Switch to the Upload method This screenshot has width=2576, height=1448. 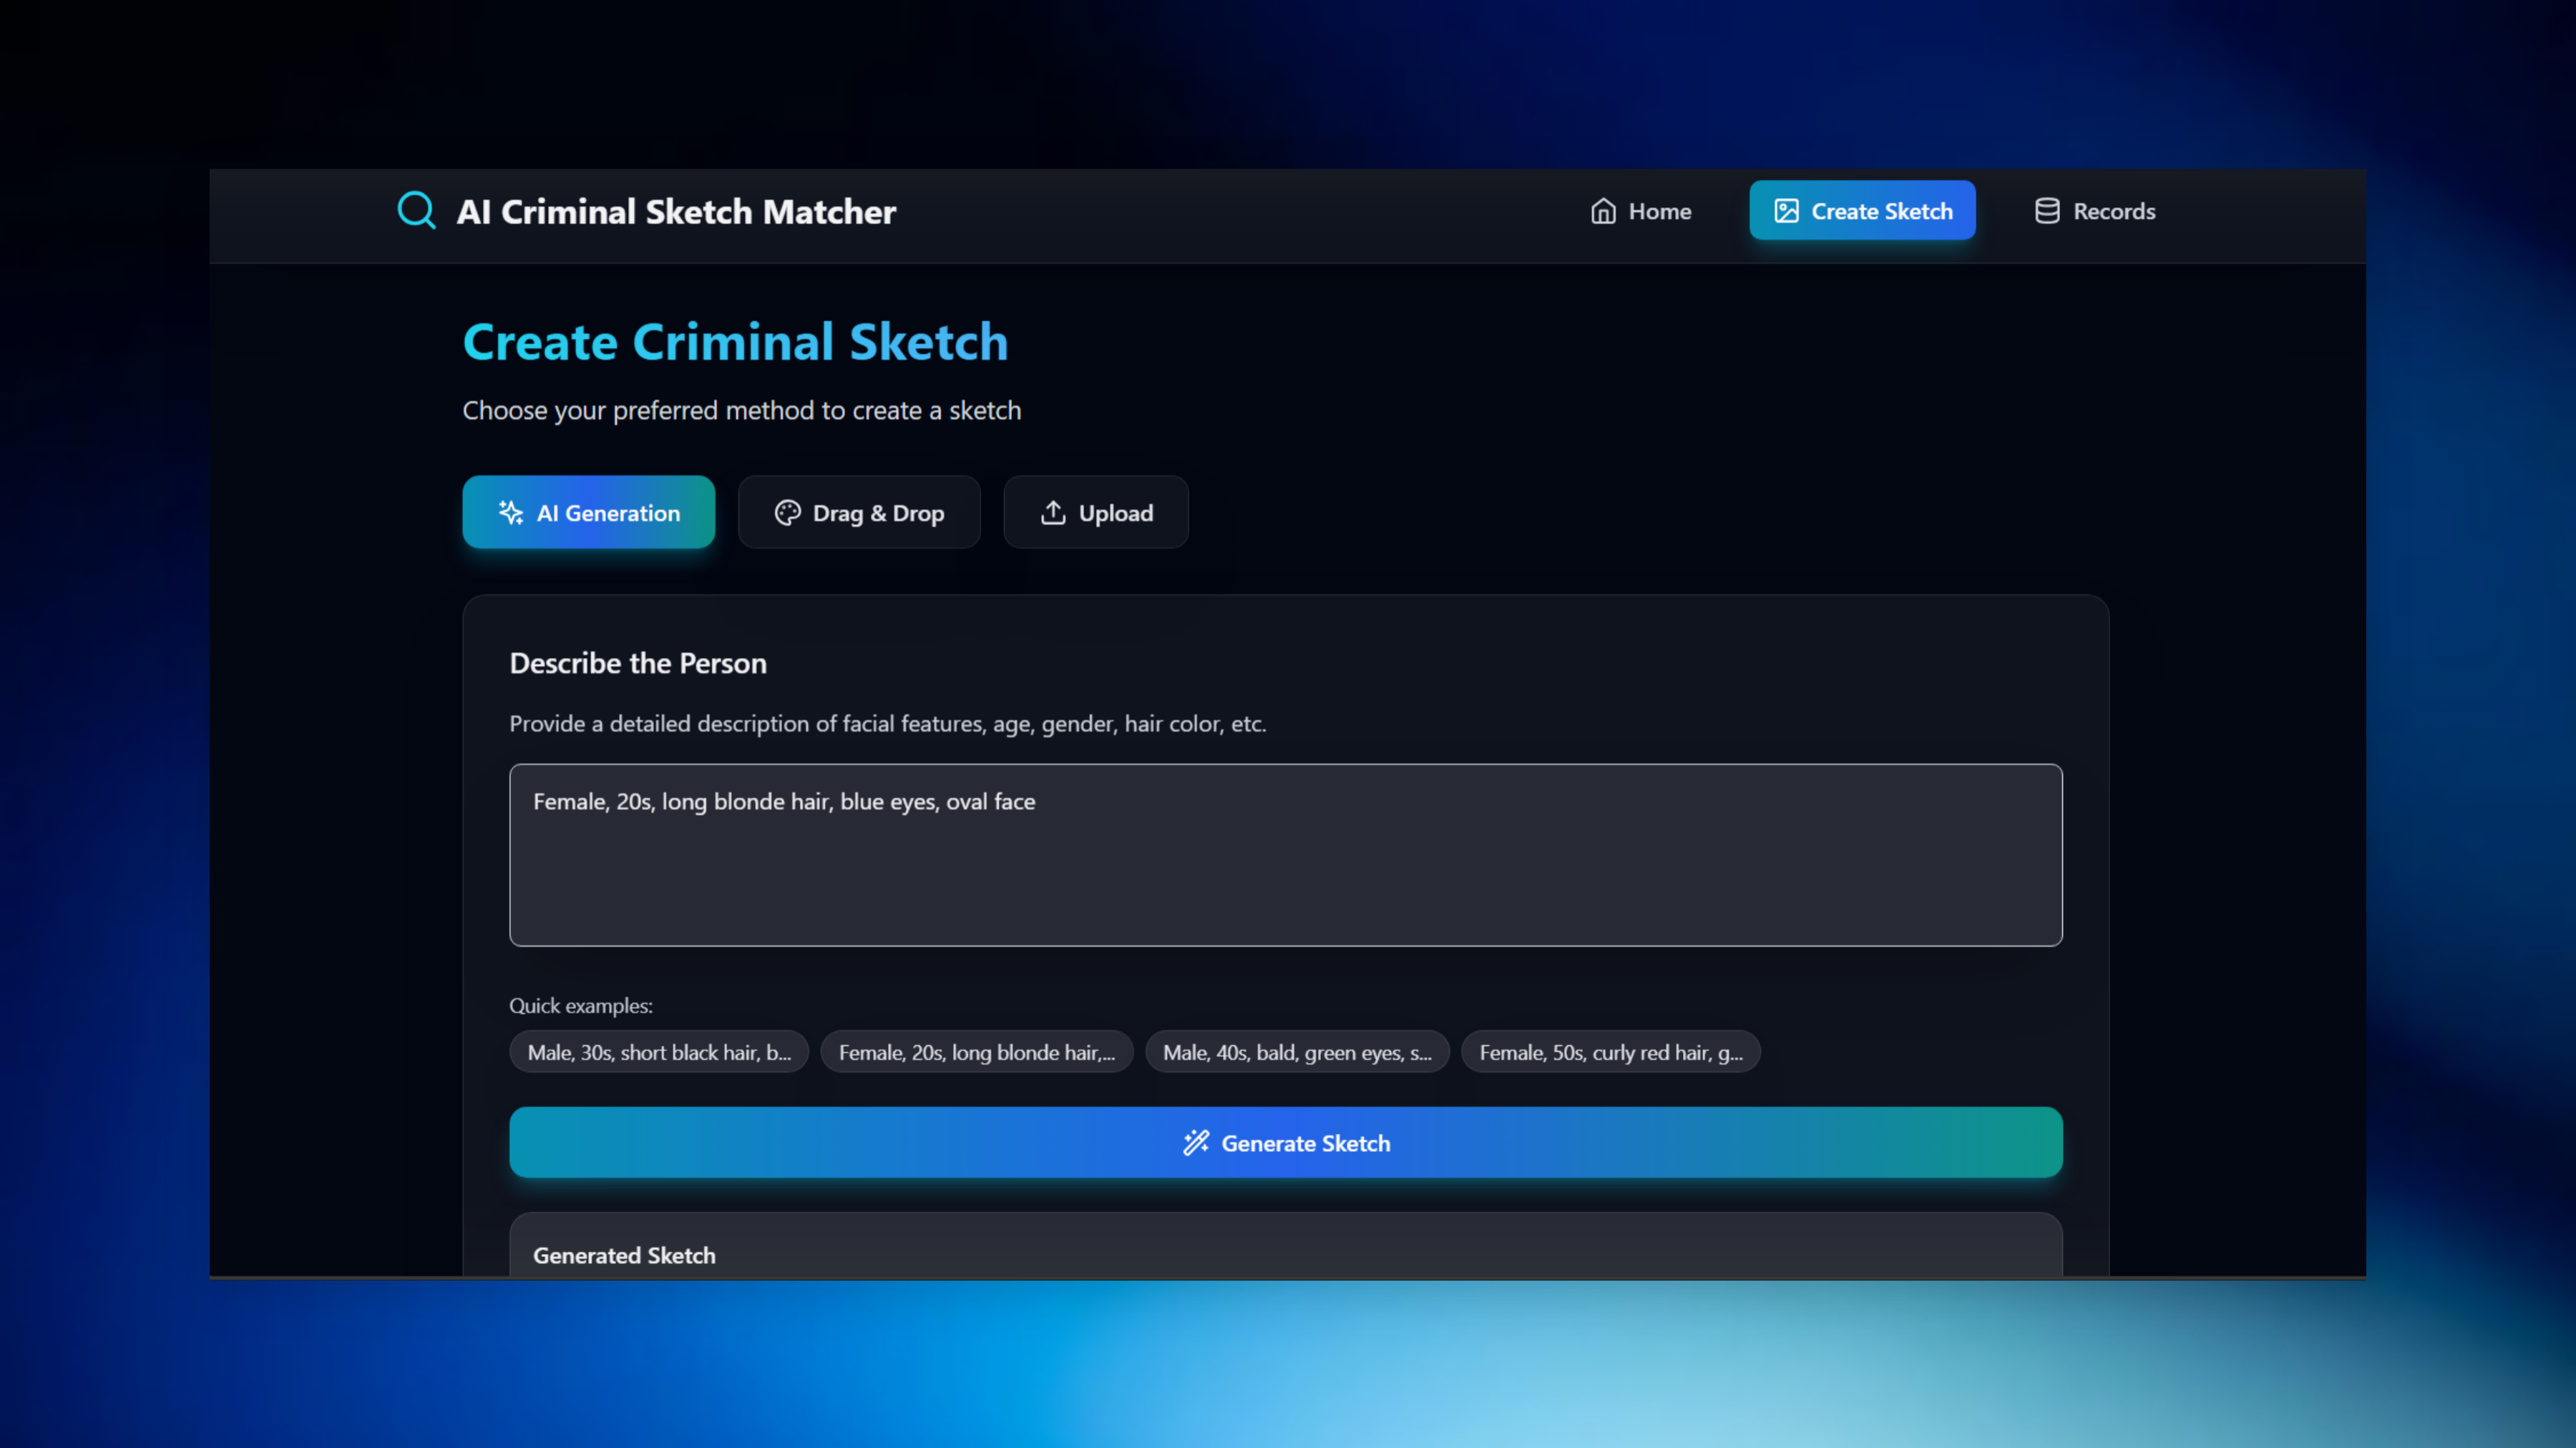pos(1096,513)
